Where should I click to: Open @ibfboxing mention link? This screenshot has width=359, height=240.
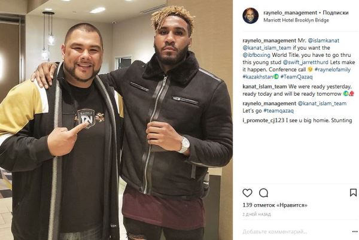click(x=257, y=55)
